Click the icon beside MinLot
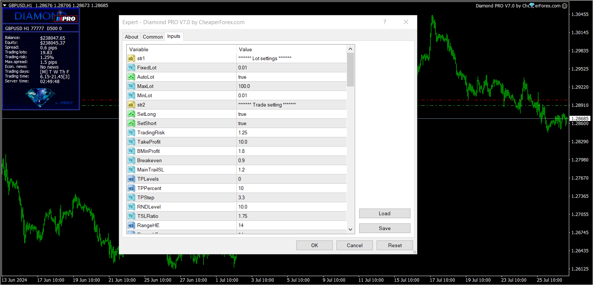The height and width of the screenshot is (285, 593). [131, 95]
